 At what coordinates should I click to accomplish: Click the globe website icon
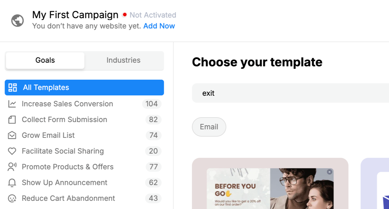[18, 21]
